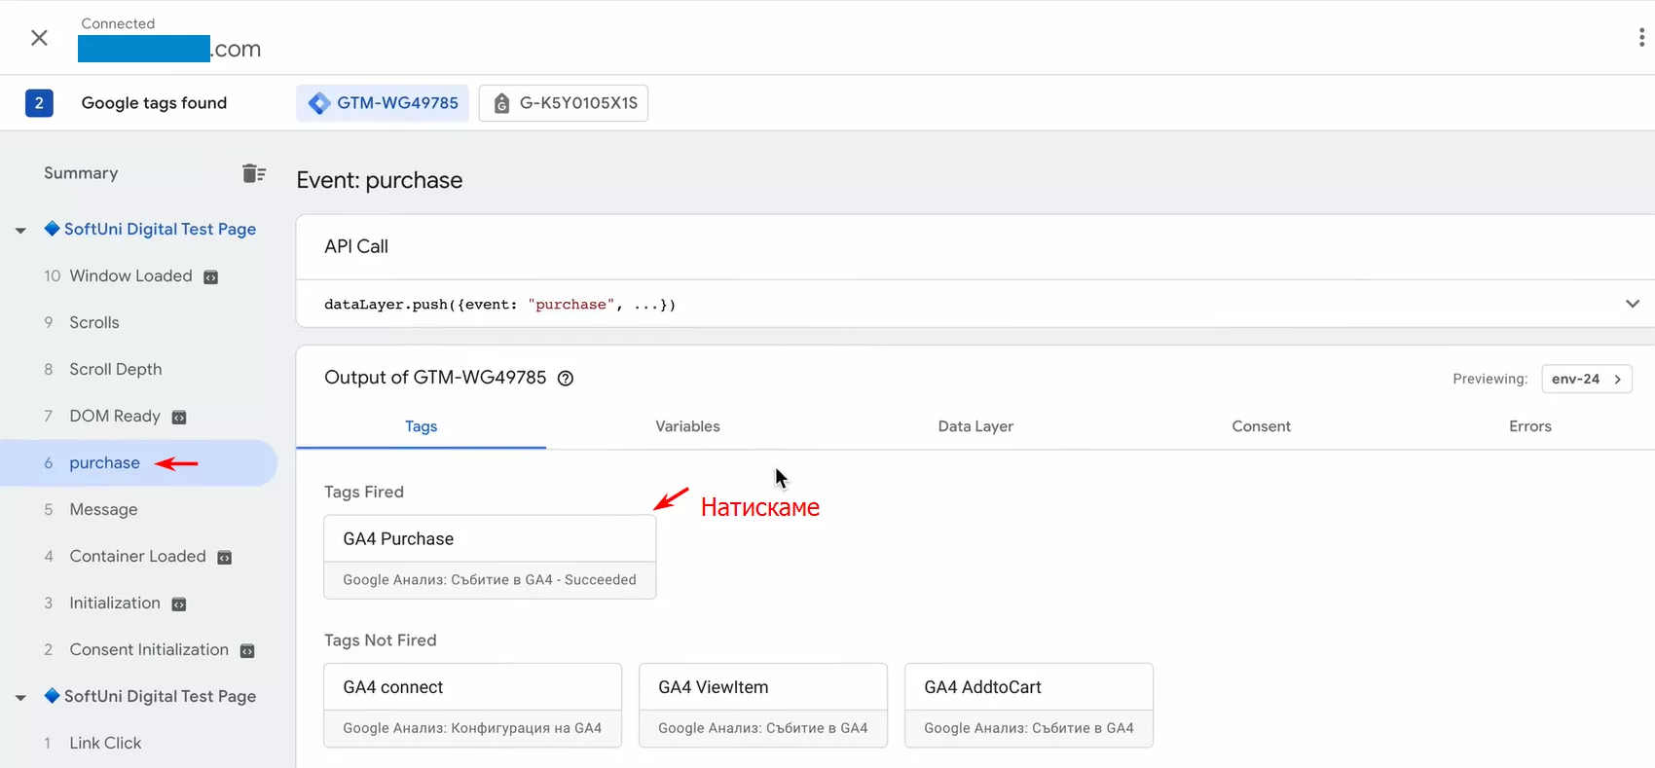Click the Tags Not Fired label

pos(381,640)
